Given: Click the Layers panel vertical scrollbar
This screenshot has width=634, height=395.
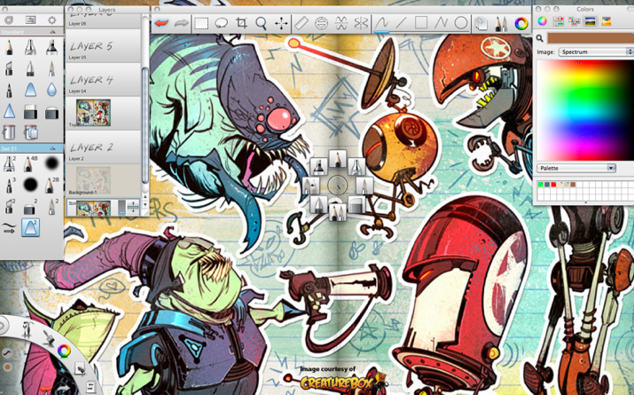Looking at the screenshot, I should (x=145, y=125).
